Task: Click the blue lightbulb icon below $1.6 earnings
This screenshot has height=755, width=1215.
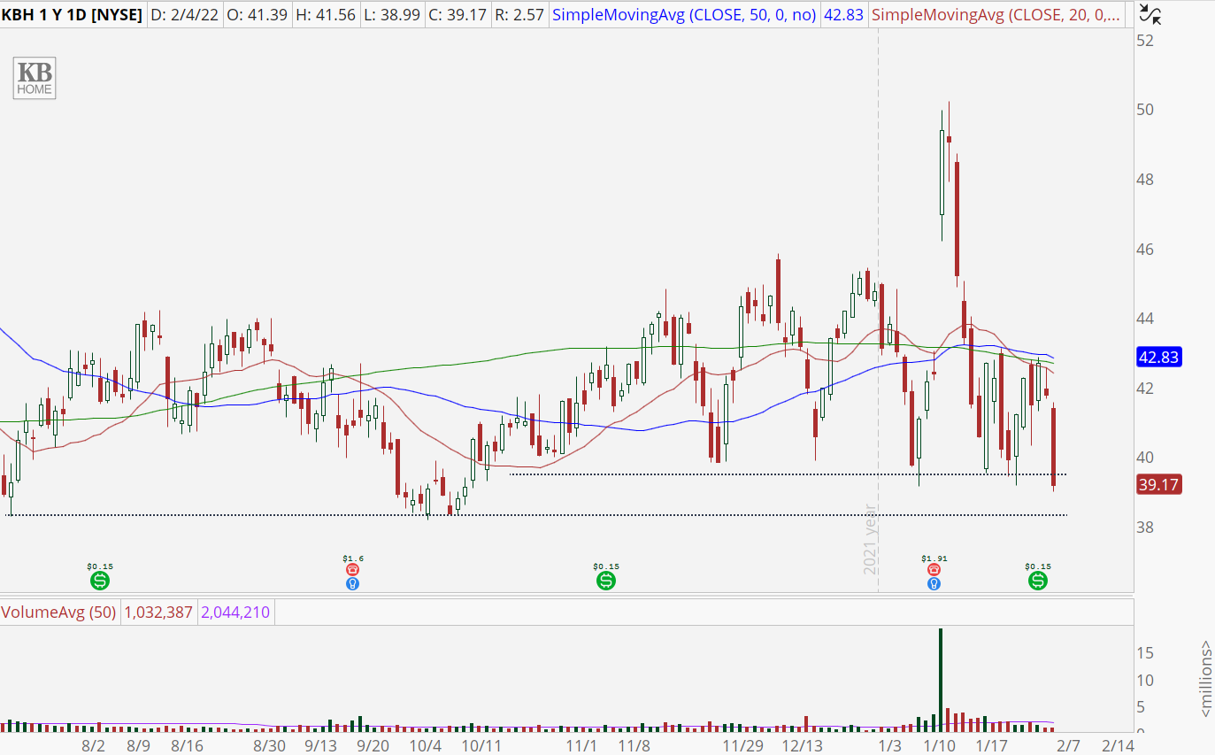Action: pyautogui.click(x=353, y=584)
